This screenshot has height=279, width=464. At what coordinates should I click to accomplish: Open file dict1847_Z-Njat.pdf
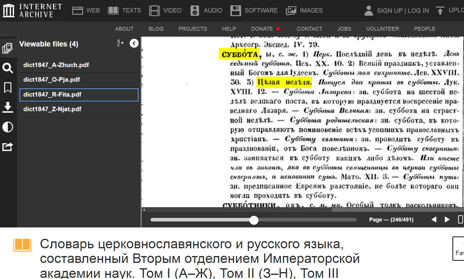(79, 109)
